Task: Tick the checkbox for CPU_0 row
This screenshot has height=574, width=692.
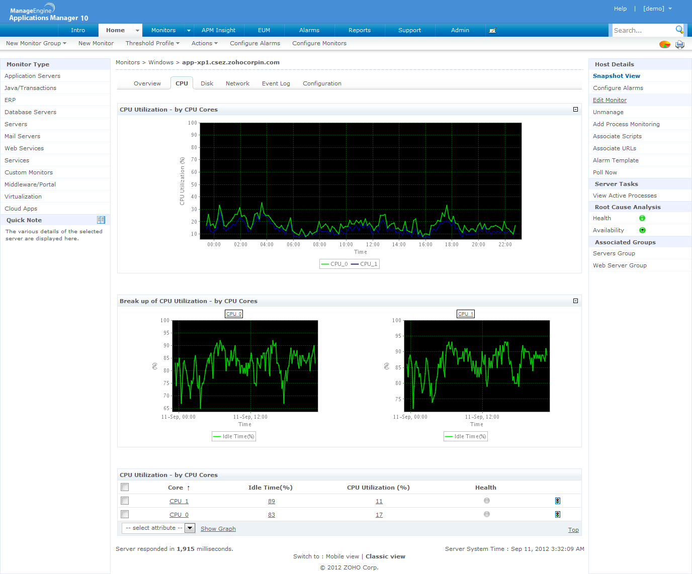Action: pos(125,514)
